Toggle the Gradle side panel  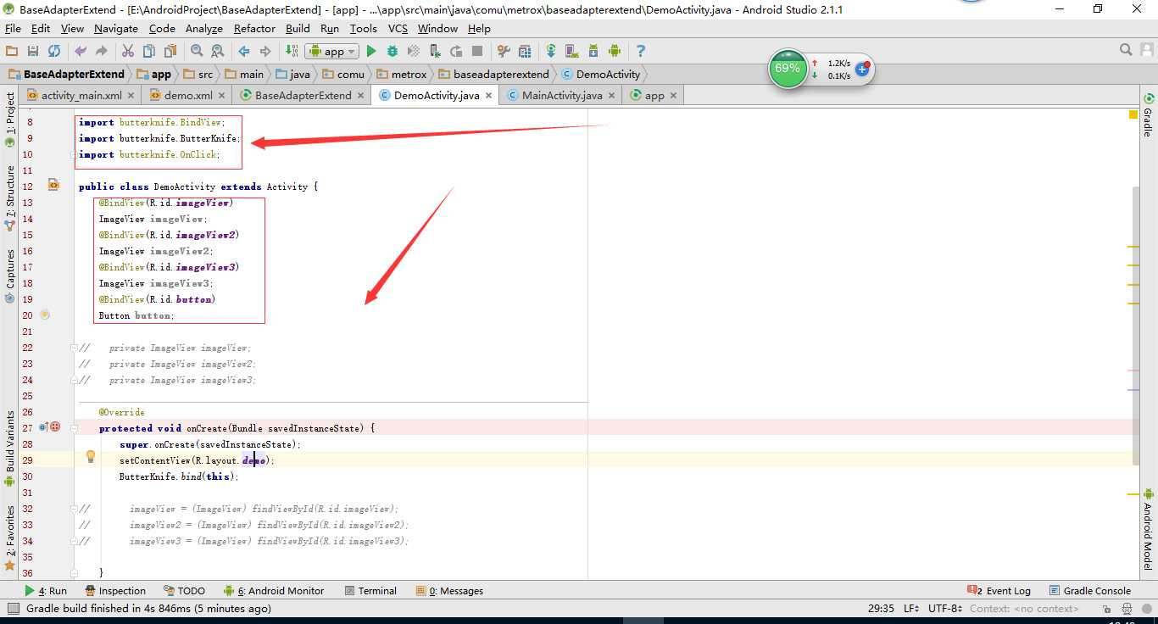click(1148, 115)
